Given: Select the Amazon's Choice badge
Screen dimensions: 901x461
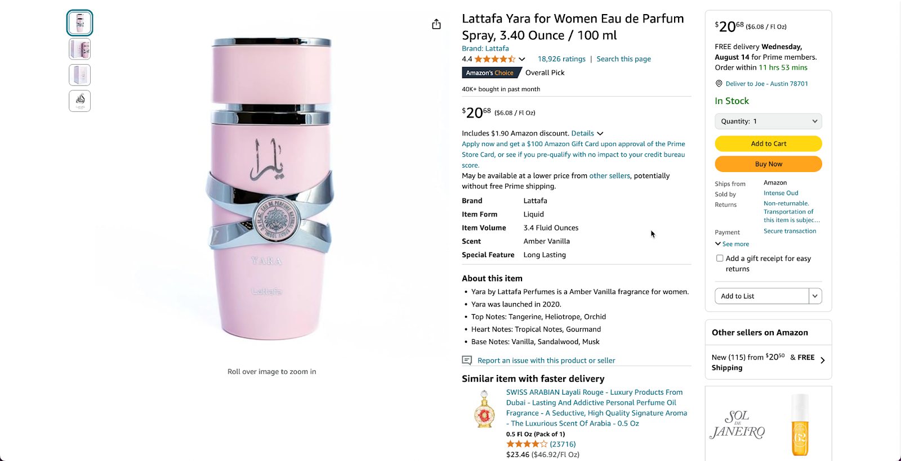Looking at the screenshot, I should click(x=491, y=73).
